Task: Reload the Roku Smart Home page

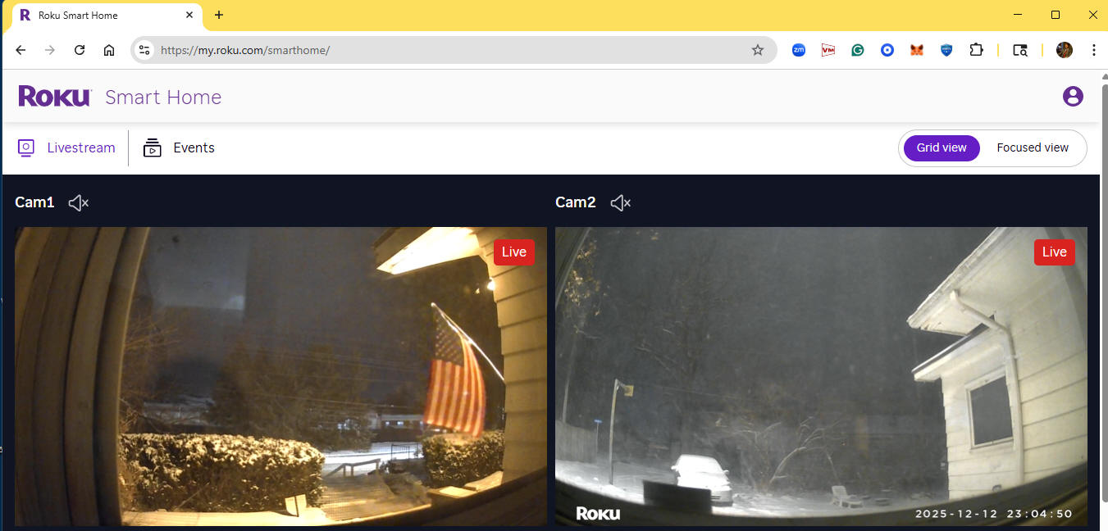Action: pos(80,50)
